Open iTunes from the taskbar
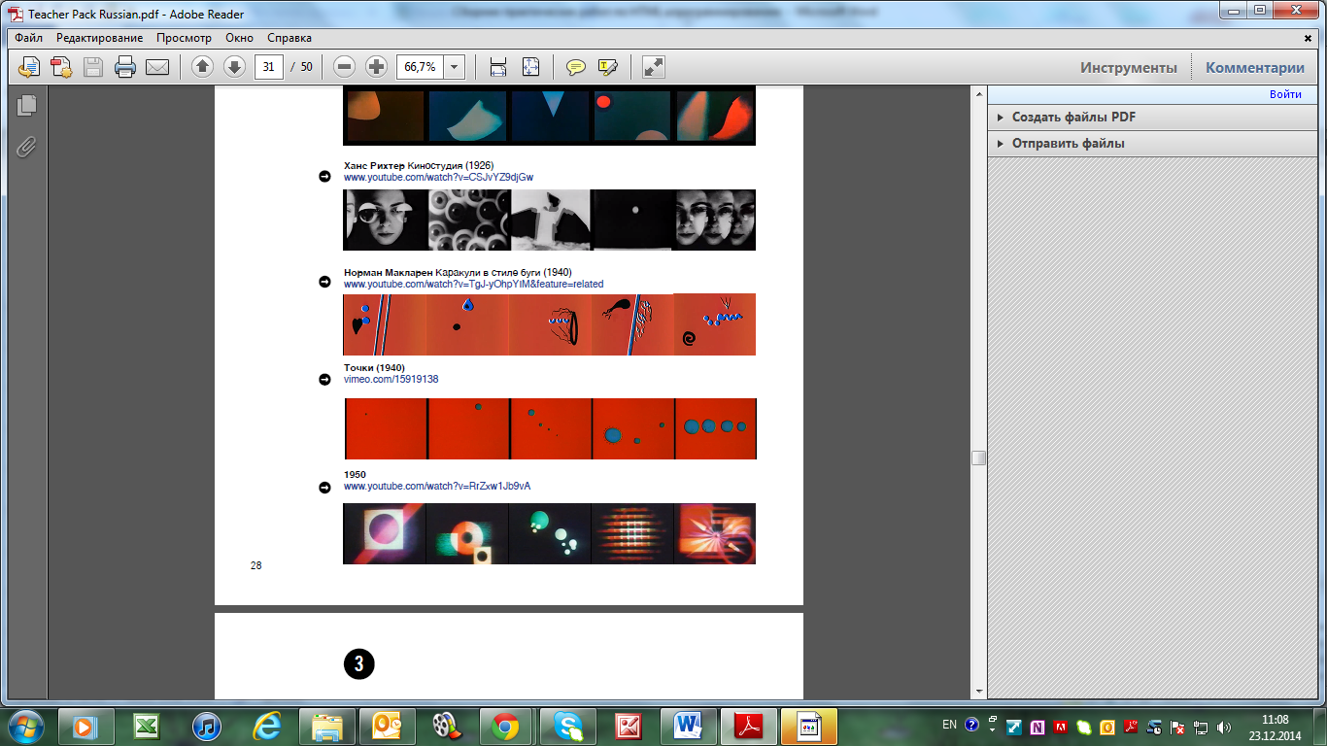Image resolution: width=1327 pixels, height=746 pixels. point(207,727)
